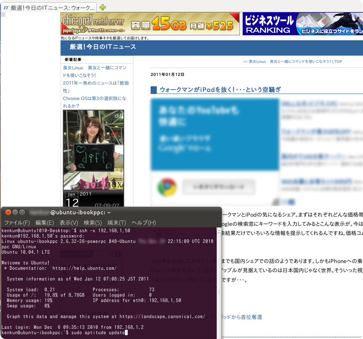
Task: Open terminal 表示(V) menu
Action: click(69, 223)
